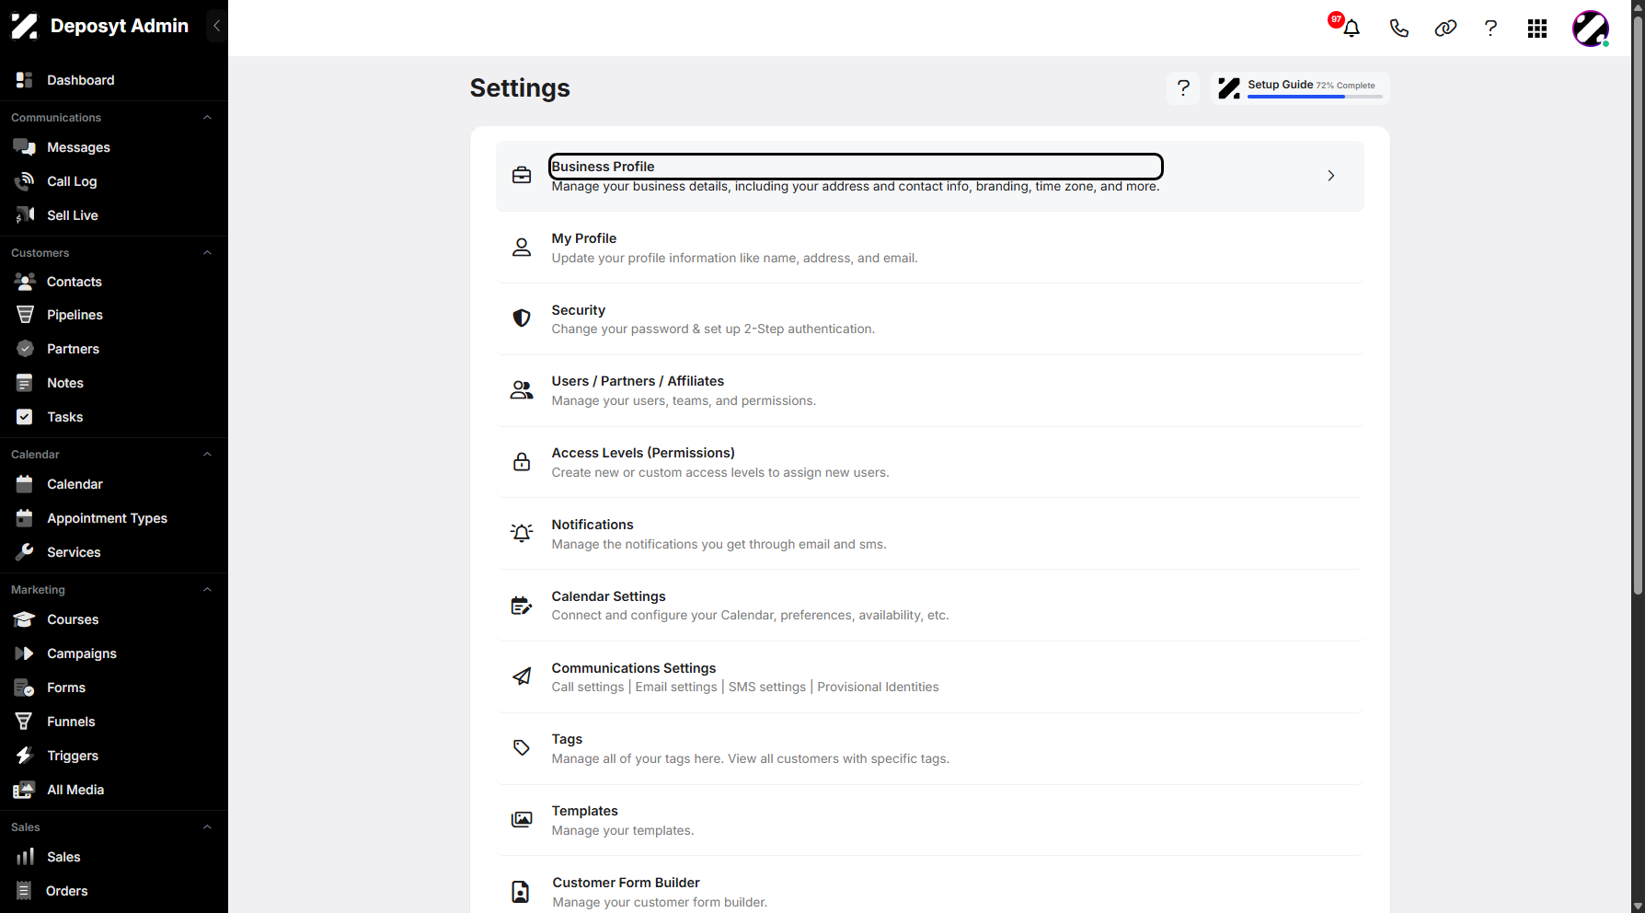Click the Communications Settings paper plane icon

(522, 676)
